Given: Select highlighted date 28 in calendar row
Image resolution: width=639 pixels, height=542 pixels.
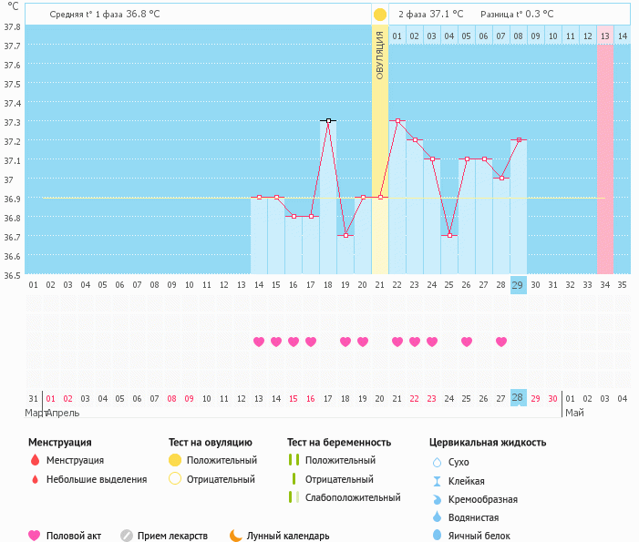Looking at the screenshot, I should point(518,398).
